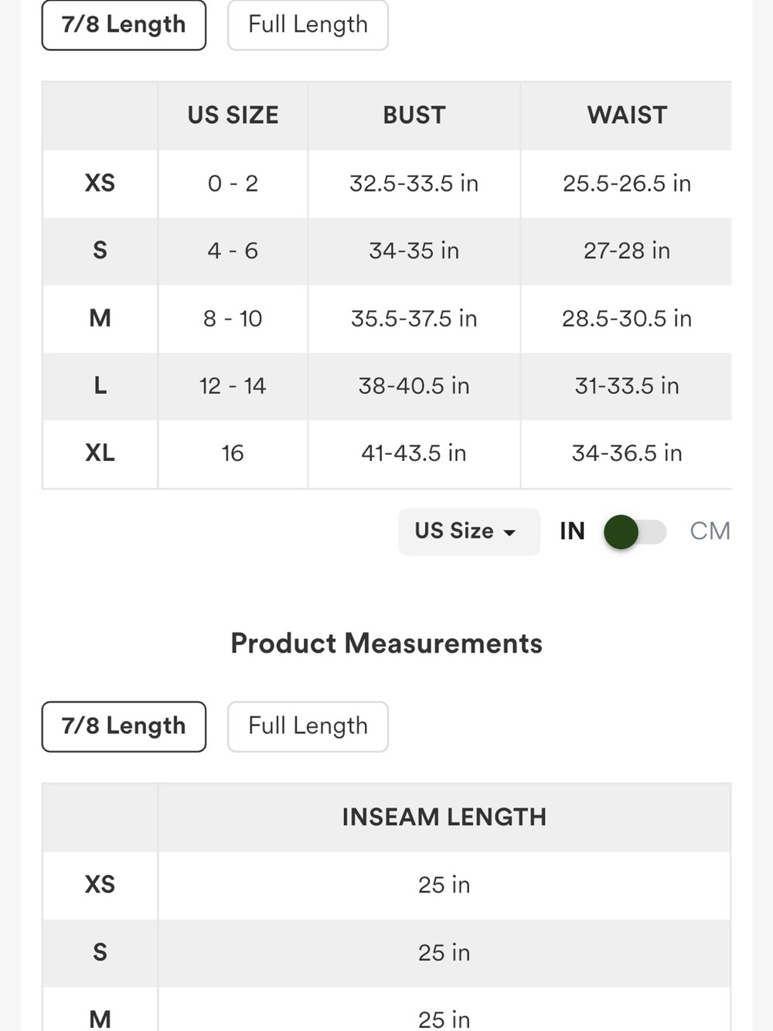Click the L waist 31-33.5 in cell
The width and height of the screenshot is (773, 1031).
pos(626,386)
